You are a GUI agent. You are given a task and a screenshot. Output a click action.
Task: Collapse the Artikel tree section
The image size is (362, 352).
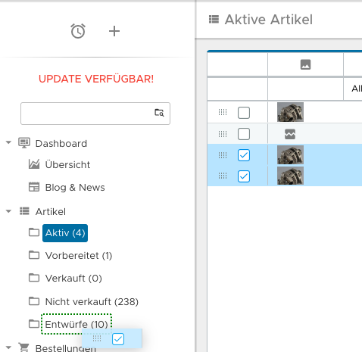point(8,211)
